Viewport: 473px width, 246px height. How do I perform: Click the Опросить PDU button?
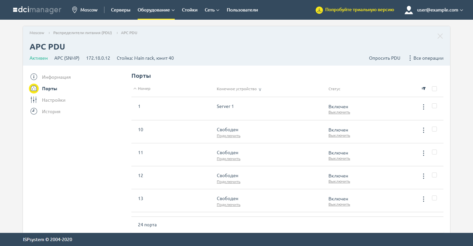pyautogui.click(x=384, y=58)
